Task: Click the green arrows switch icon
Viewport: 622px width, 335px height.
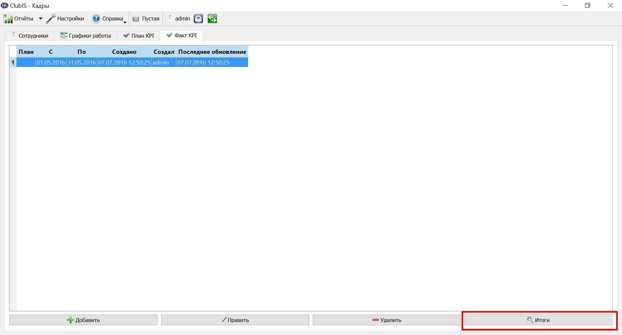Action: (212, 19)
